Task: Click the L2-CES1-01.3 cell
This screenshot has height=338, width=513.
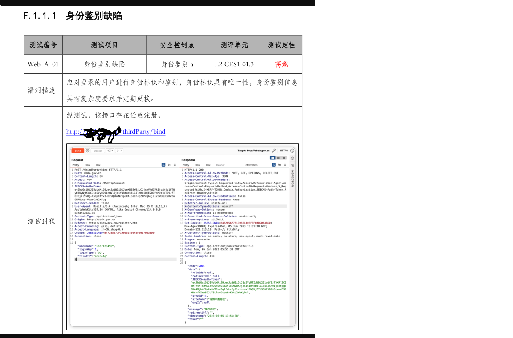Action: point(234,64)
